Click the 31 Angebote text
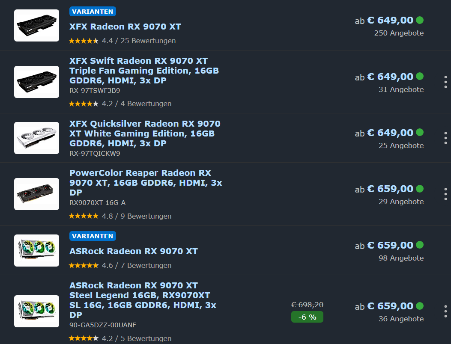This screenshot has height=344, width=451. [401, 90]
